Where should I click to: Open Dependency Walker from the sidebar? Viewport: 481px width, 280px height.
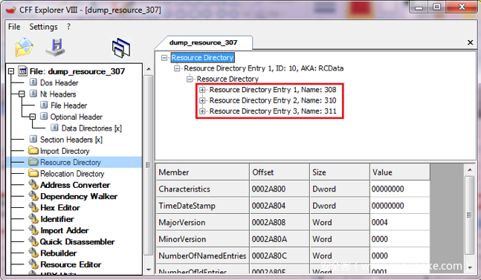point(79,196)
